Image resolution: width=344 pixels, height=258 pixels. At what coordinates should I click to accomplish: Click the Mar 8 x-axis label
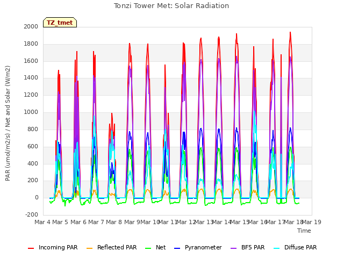(114, 222)
